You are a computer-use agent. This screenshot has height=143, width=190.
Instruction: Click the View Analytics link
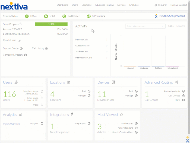(x=11, y=124)
